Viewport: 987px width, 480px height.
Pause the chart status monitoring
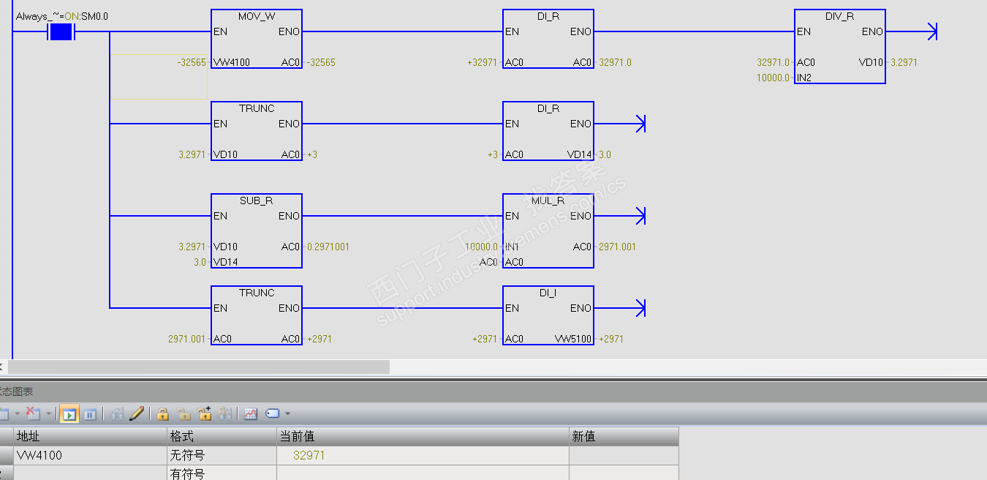[90, 414]
